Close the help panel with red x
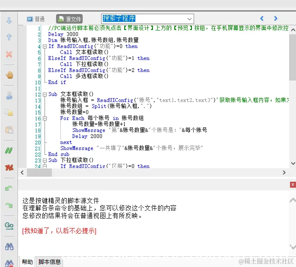 click(x=293, y=185)
